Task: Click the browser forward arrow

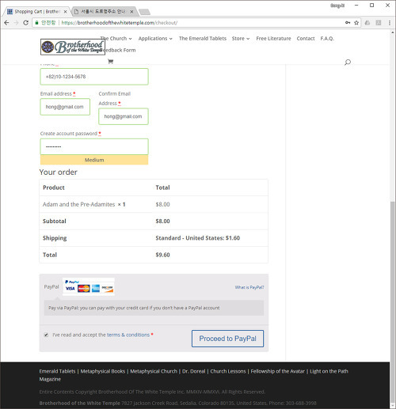Action: (x=16, y=23)
